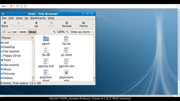The width and height of the screenshot is (180, 101).
Task: Enter VMware full screen mode
Action: point(21,6)
